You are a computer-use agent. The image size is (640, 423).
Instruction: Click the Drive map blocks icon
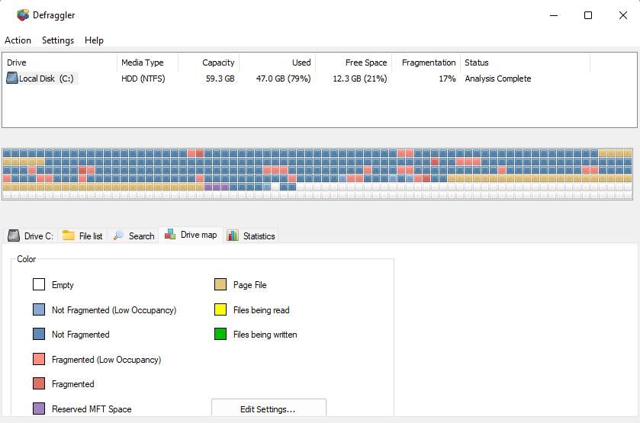[x=170, y=234]
